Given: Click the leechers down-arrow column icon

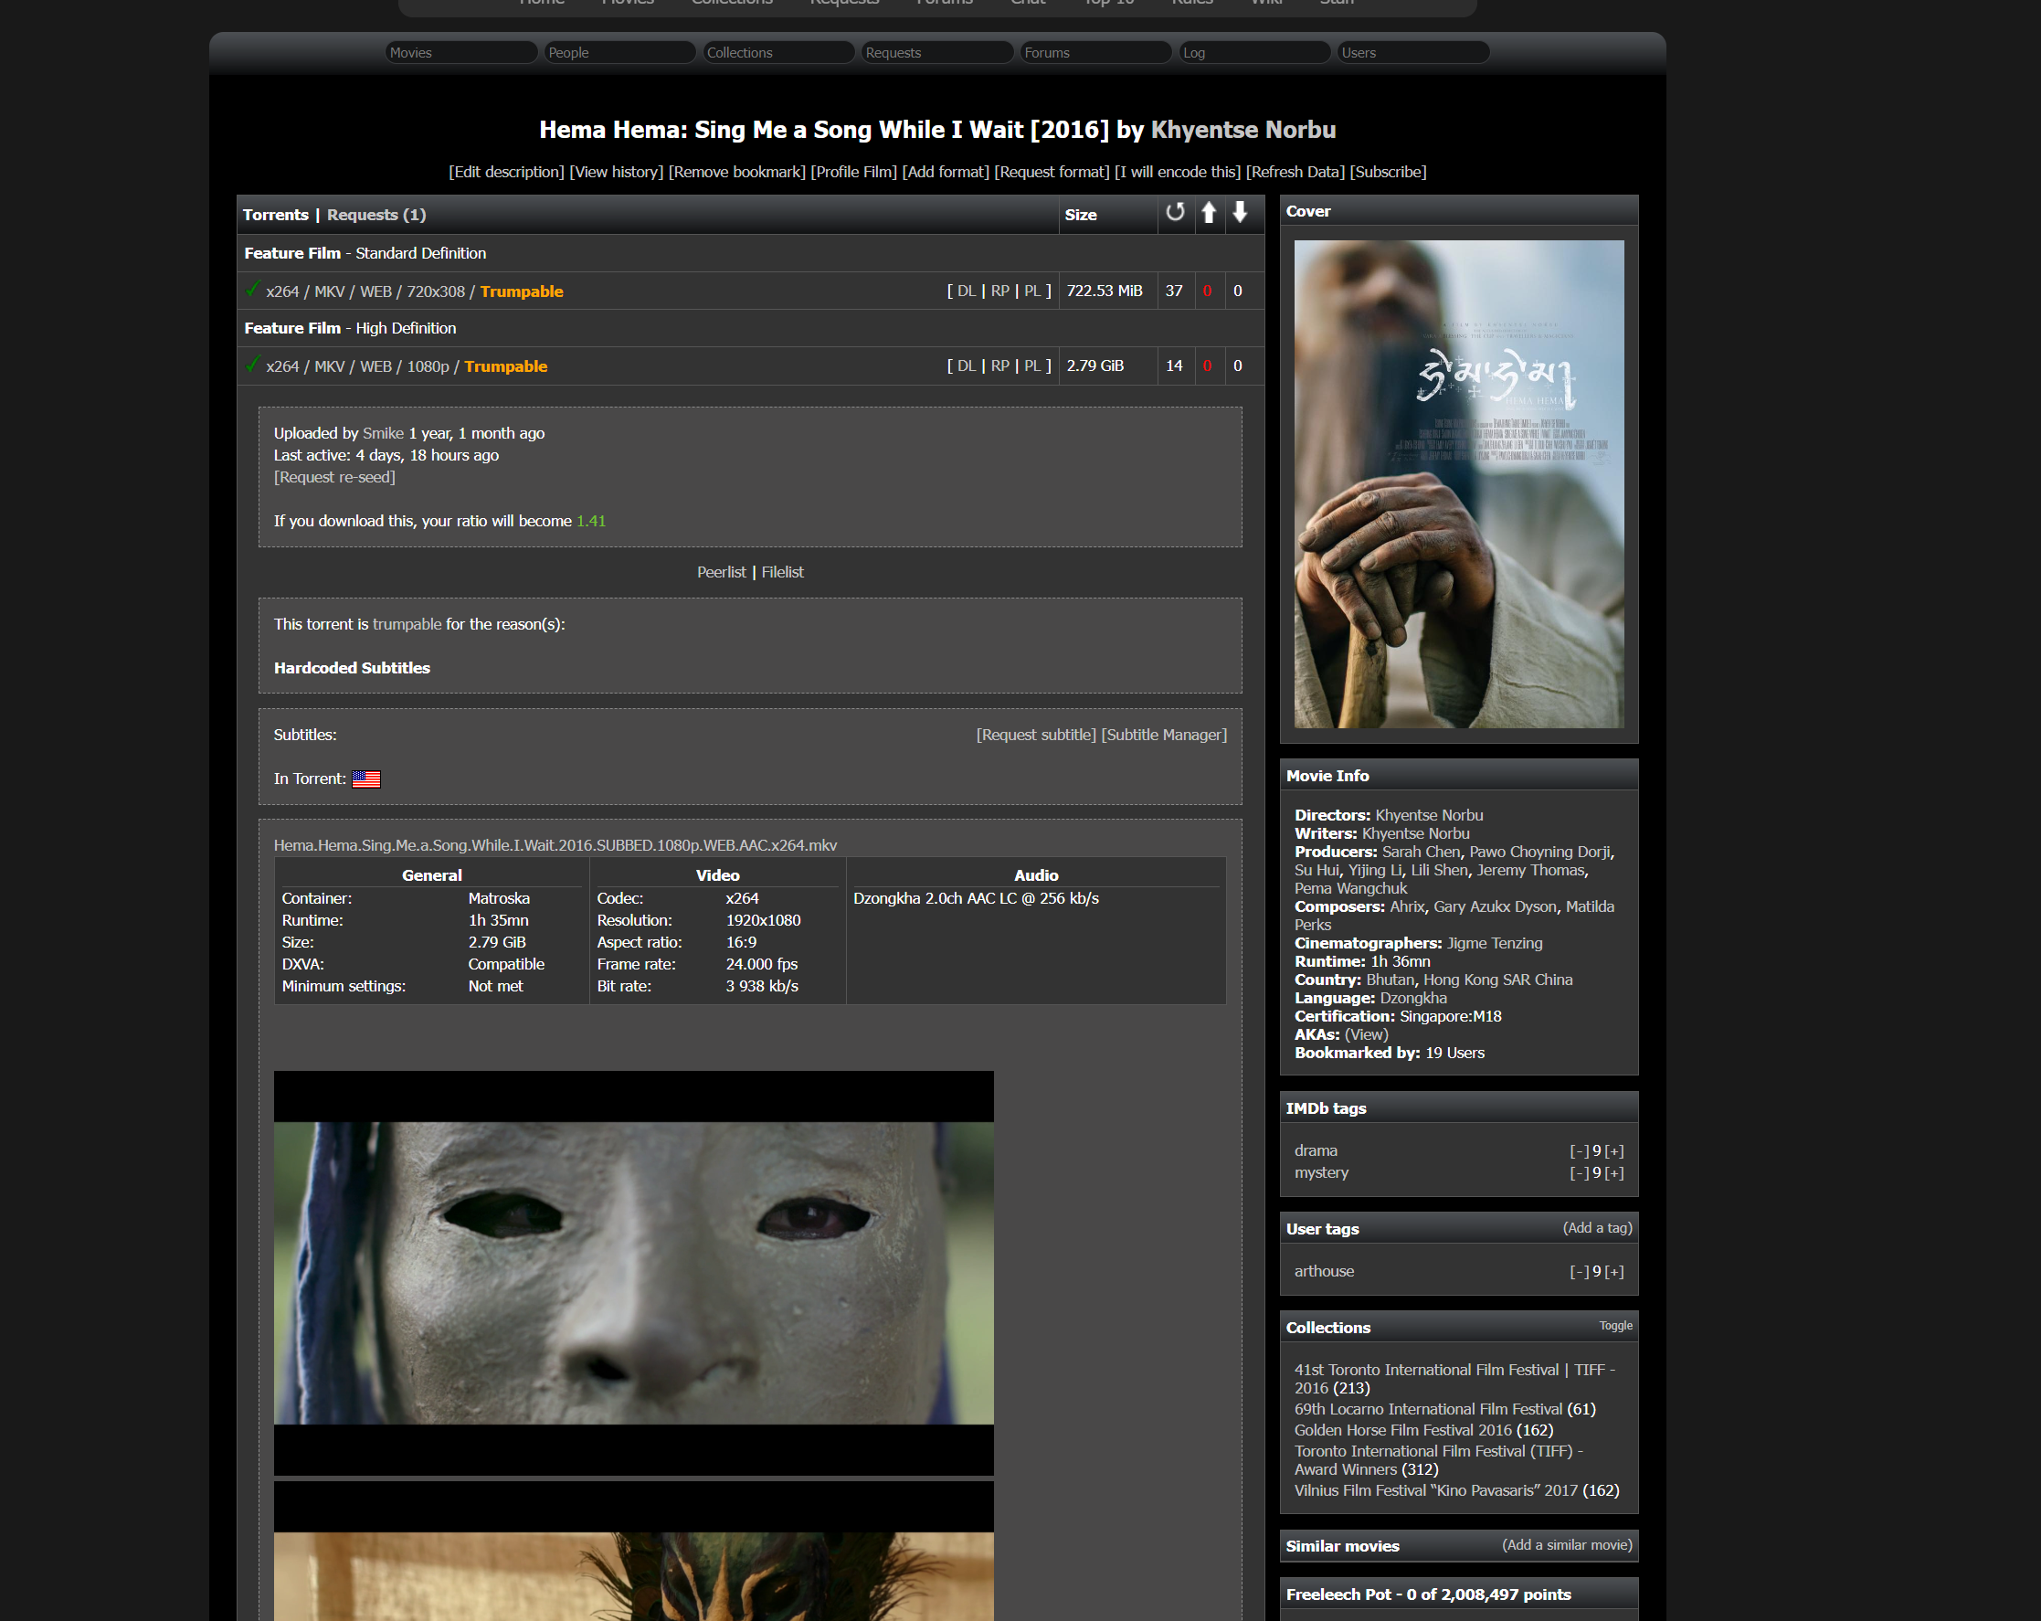Looking at the screenshot, I should click(1240, 213).
